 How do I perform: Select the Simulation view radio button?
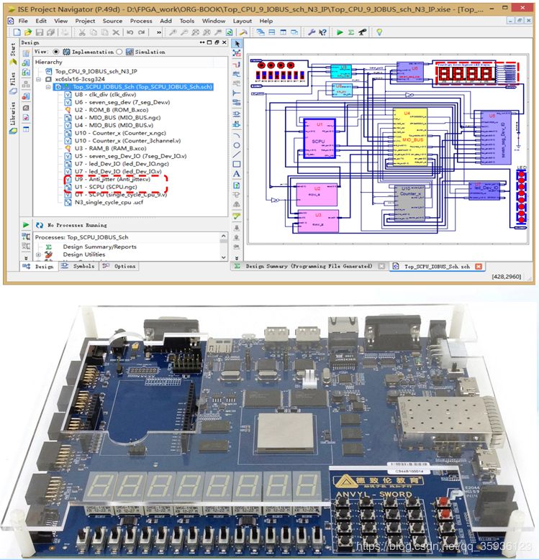pos(119,52)
